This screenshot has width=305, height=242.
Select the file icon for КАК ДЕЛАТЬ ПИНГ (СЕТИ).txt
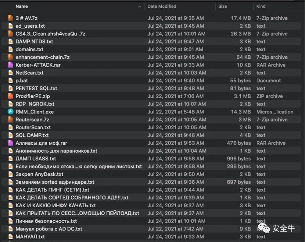click(x=10, y=190)
